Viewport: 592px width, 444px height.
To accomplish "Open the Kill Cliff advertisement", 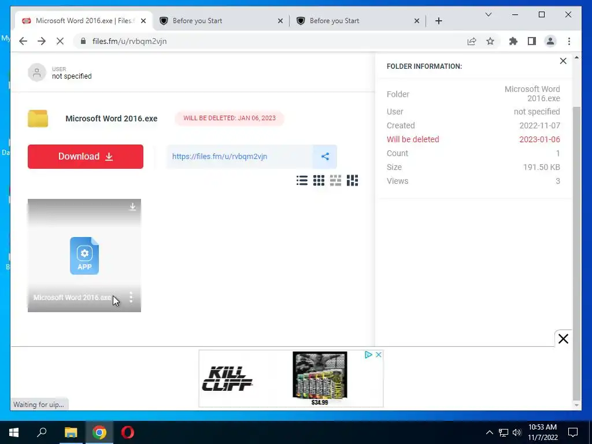I will point(291,378).
